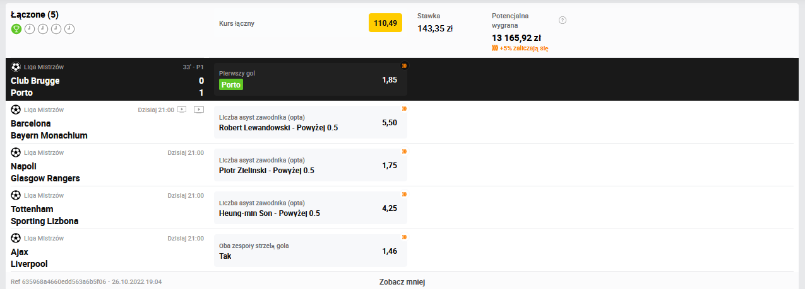Click the Łączone (5) bet header
This screenshot has width=805, height=289.
(x=35, y=14)
